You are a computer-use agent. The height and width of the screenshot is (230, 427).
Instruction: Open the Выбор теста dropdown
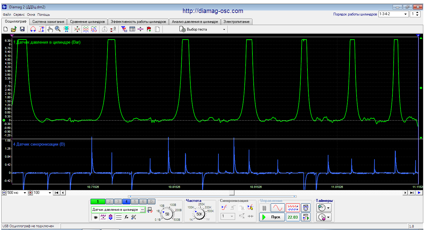click(x=203, y=29)
